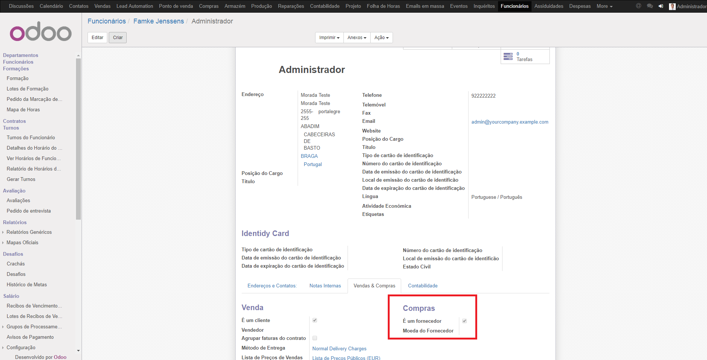This screenshot has width=707, height=360.
Task: Open the Notas Internas tab
Action: [325, 286]
